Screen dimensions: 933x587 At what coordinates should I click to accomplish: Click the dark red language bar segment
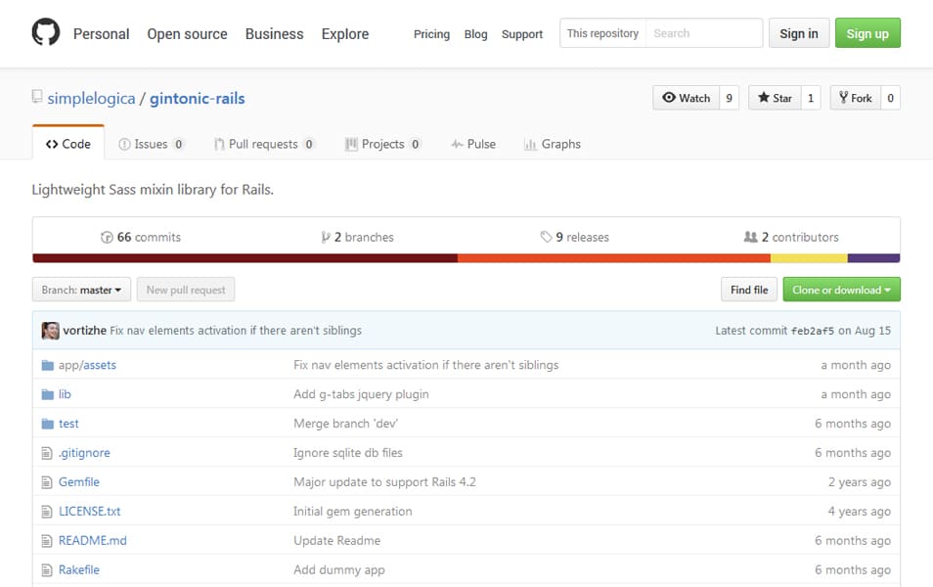tap(245, 257)
